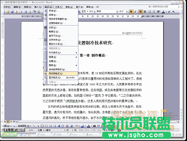Click the Open folder icon in toolbar
Screen dimensions: 187x141
click(x=8, y=12)
